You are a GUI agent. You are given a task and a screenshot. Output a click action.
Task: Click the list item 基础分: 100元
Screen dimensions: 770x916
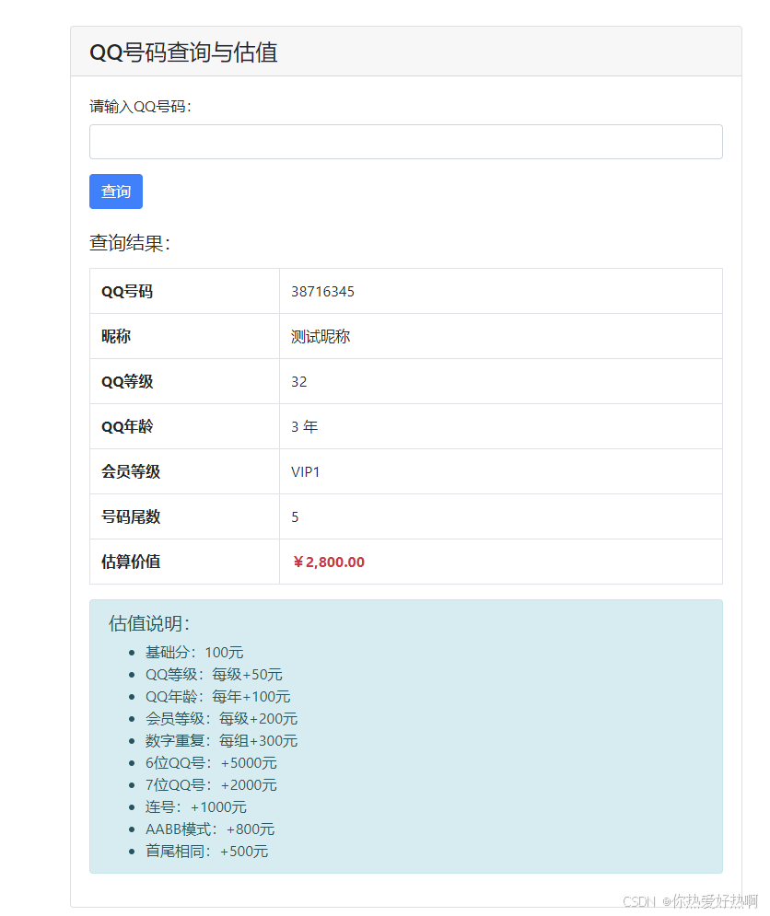tap(194, 652)
